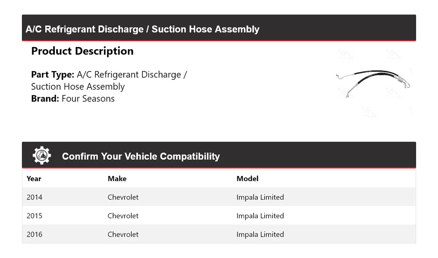
Task: Click Confirm Your Vehicle Compatibility title
Action: point(141,156)
